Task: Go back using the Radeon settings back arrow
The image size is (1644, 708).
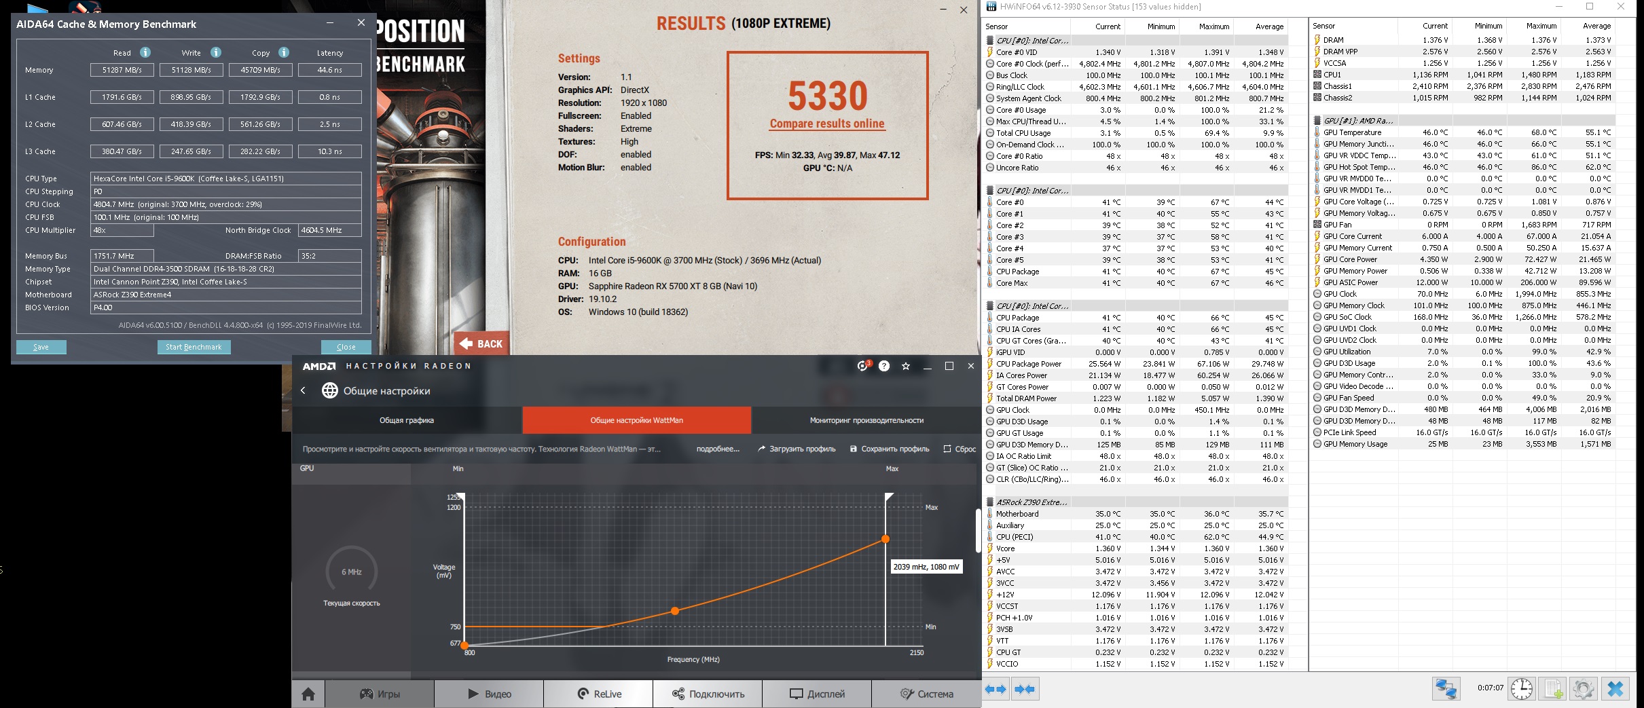Action: pyautogui.click(x=304, y=390)
